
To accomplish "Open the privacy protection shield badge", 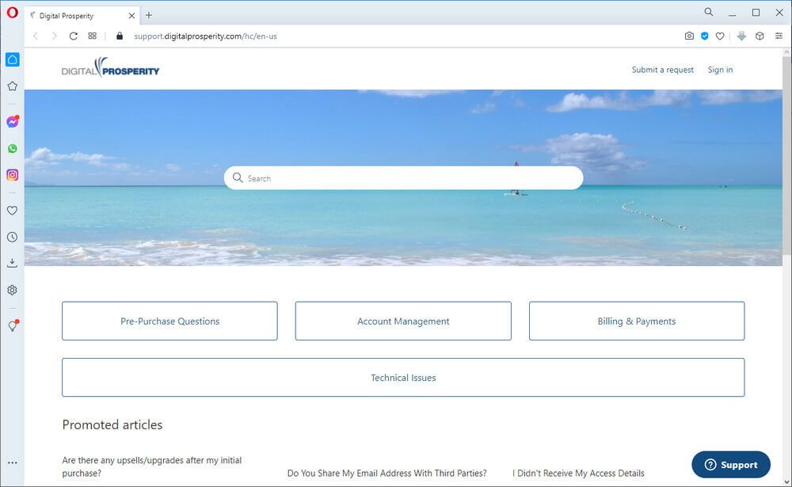I will coord(705,36).
